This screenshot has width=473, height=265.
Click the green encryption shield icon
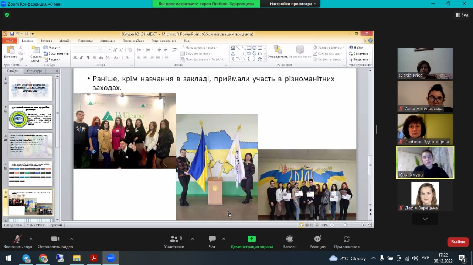click(7, 15)
